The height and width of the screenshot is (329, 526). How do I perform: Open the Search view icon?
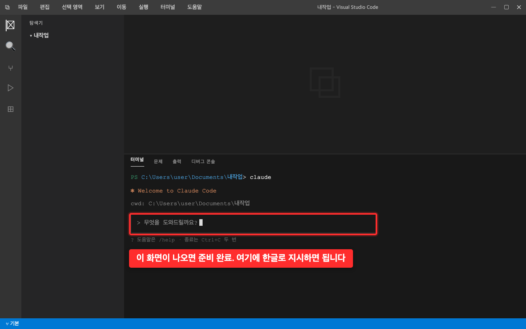pos(11,46)
